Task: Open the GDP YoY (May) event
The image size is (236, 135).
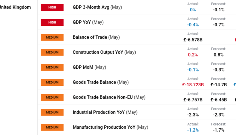Action: (88, 22)
